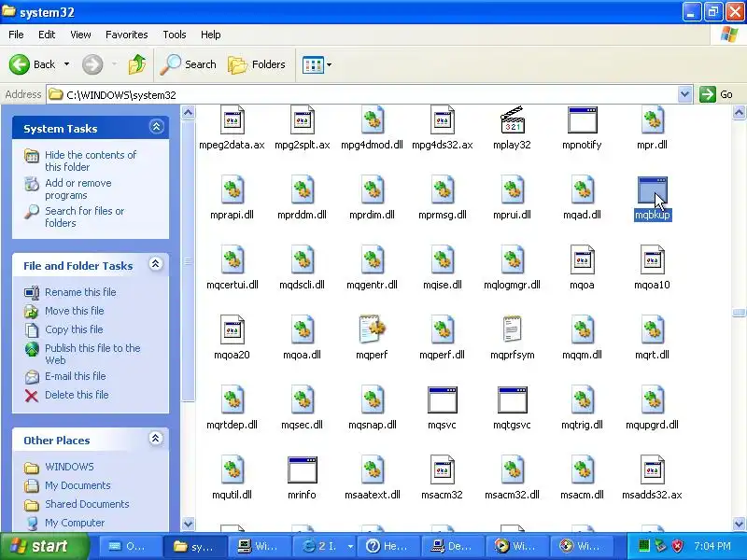Open the Tools menu
Screen dimensions: 747x560
(175, 35)
